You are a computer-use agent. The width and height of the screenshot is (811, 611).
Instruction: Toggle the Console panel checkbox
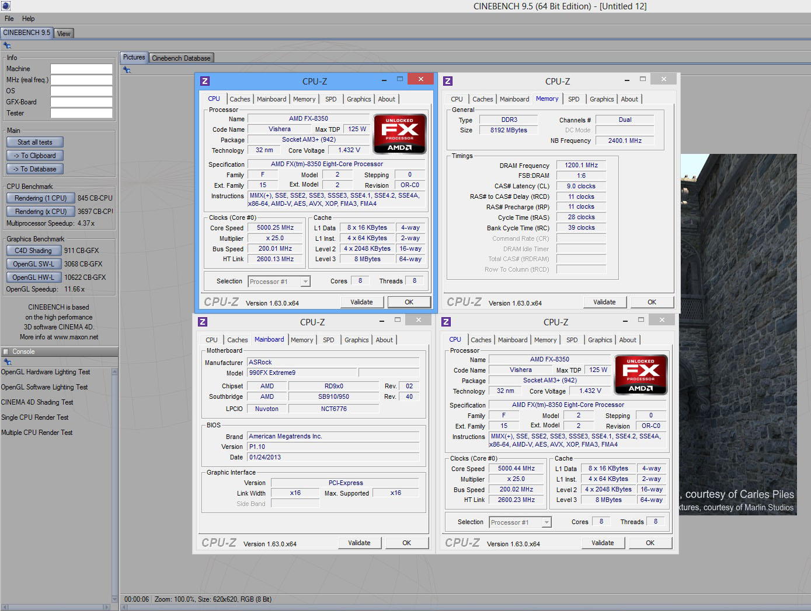point(6,352)
